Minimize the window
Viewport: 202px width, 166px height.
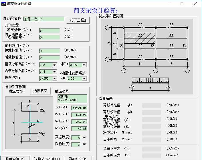(169, 4)
